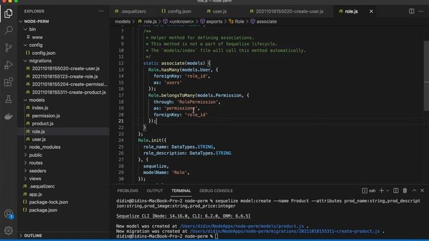The image size is (429, 241).
Task: Open the www file in bin
Action: click(x=64, y=37)
